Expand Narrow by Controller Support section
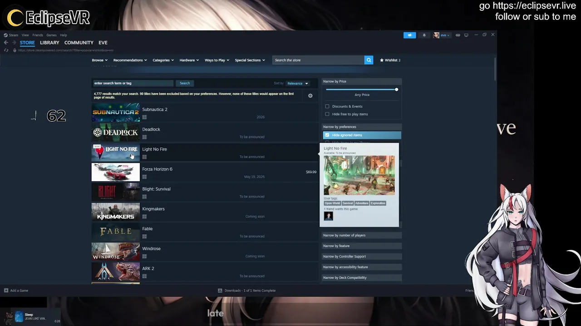The image size is (581, 326). pos(362,256)
